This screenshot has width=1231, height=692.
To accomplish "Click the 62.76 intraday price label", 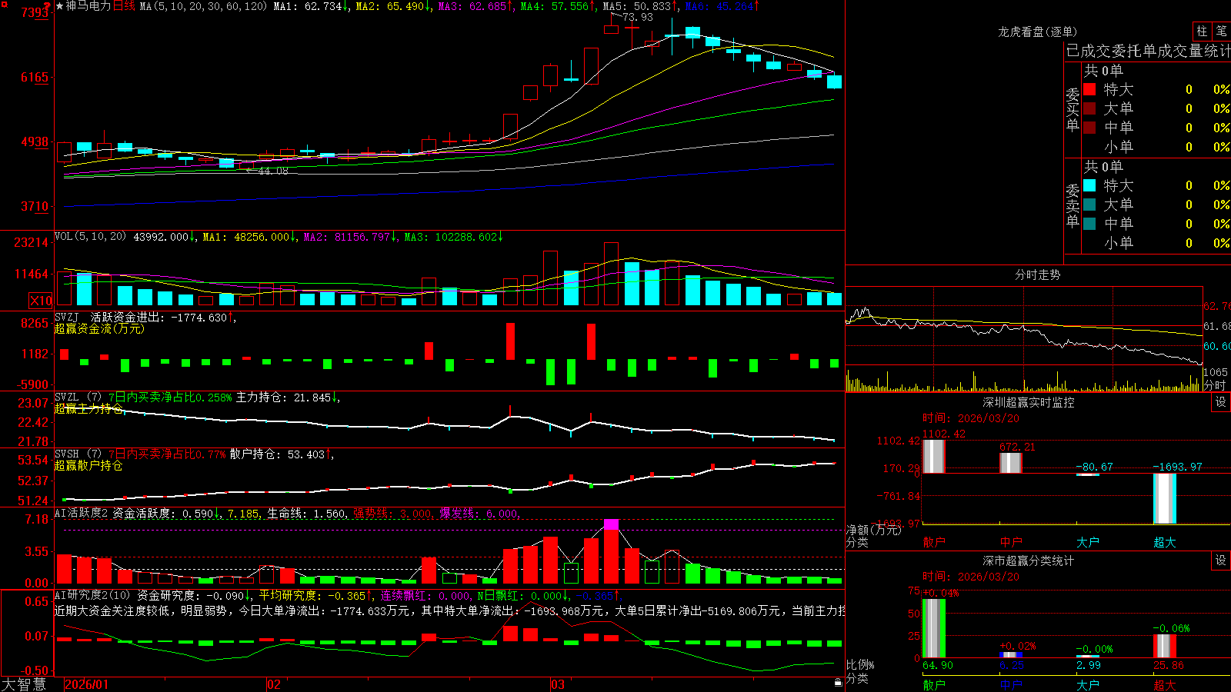I will point(1217,306).
